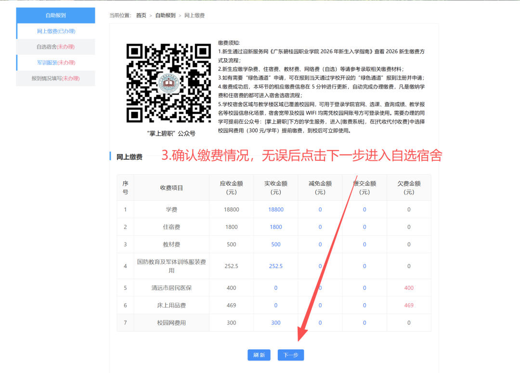Click 缓交金额 0 in 学费 row
The width and height of the screenshot is (520, 373).
[x=364, y=209]
